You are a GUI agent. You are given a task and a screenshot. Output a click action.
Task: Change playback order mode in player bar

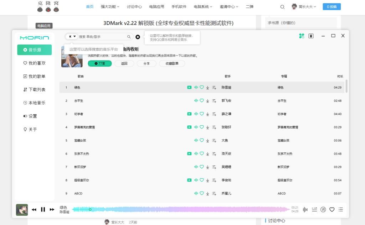pyautogui.click(x=314, y=210)
